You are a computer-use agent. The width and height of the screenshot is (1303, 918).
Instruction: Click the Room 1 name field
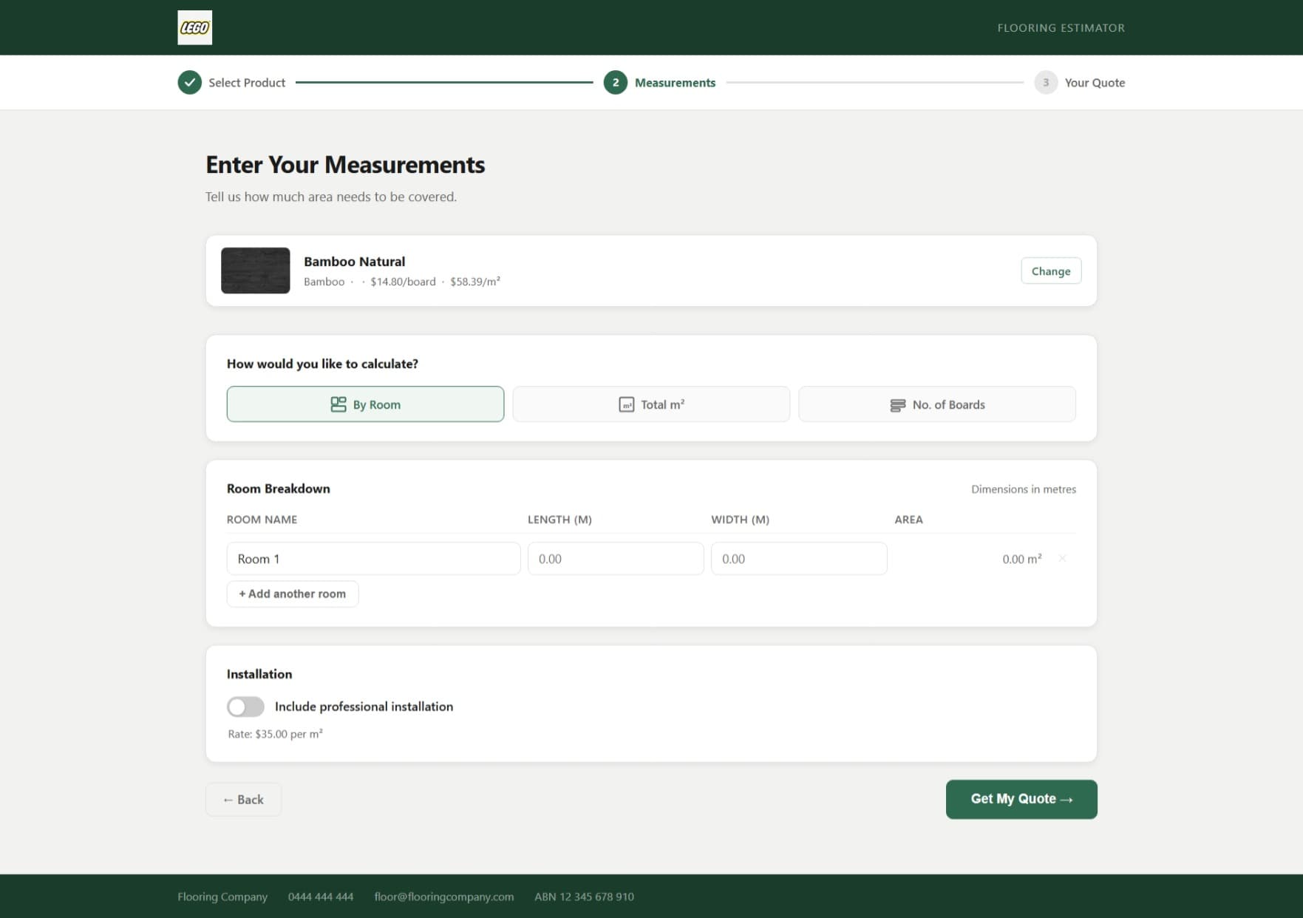click(373, 559)
